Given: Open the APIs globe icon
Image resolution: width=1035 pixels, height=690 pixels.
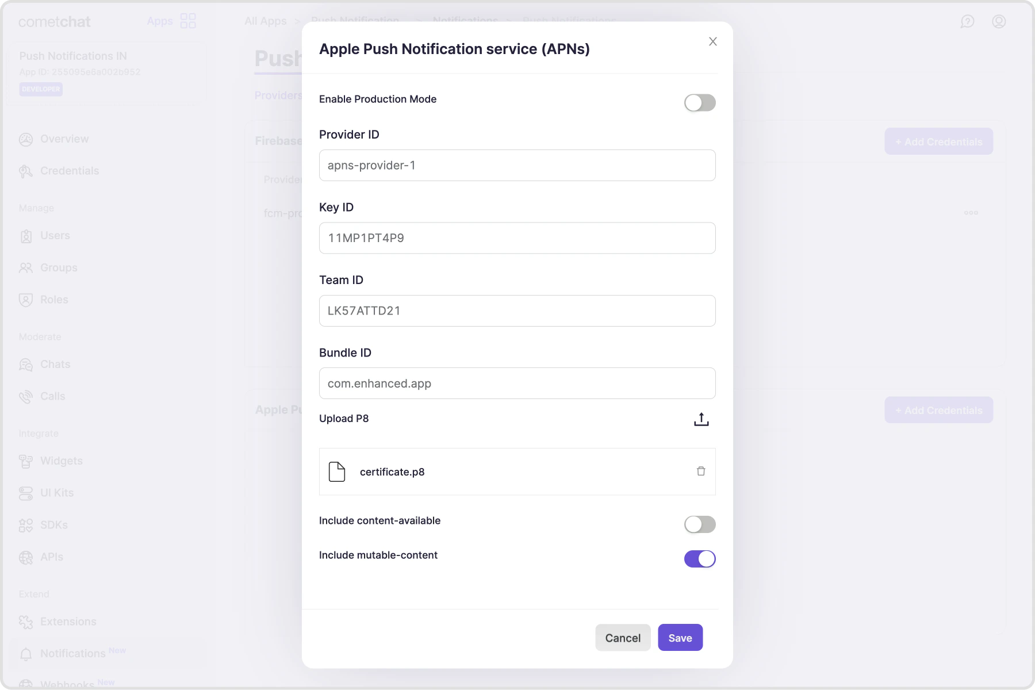Looking at the screenshot, I should coord(25,557).
